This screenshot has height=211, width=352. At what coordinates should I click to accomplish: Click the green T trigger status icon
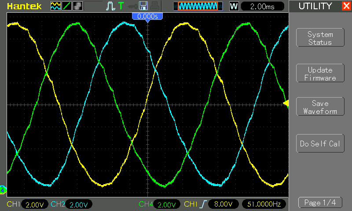121,6
